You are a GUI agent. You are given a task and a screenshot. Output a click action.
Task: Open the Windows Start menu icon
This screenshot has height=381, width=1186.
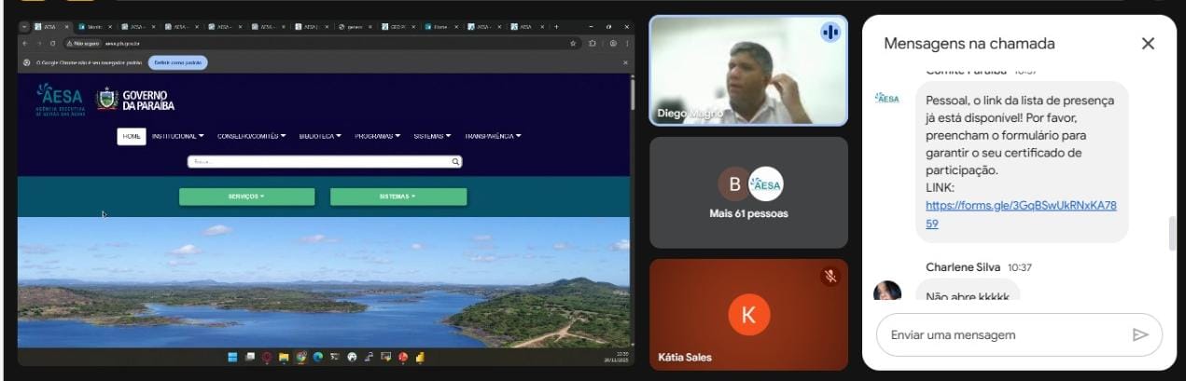(232, 357)
